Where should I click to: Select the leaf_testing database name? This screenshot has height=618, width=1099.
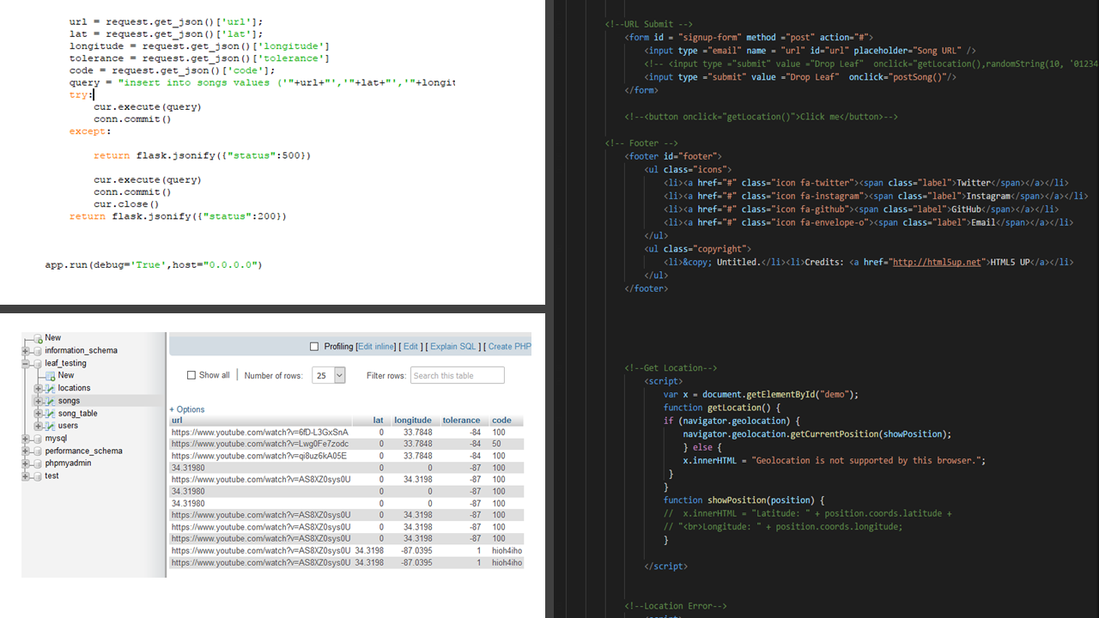click(x=66, y=364)
